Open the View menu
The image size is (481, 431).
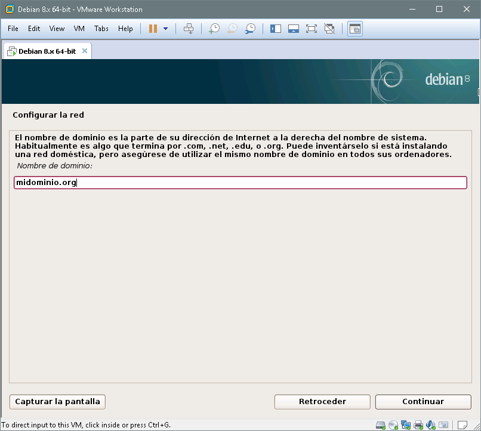click(57, 29)
